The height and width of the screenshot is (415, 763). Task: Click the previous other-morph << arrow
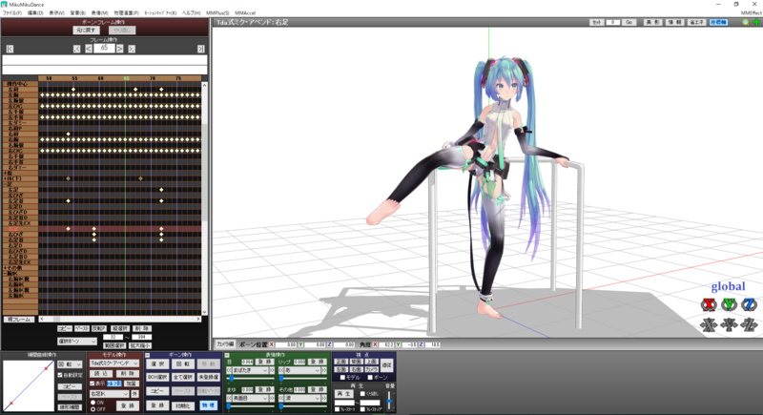click(x=281, y=398)
